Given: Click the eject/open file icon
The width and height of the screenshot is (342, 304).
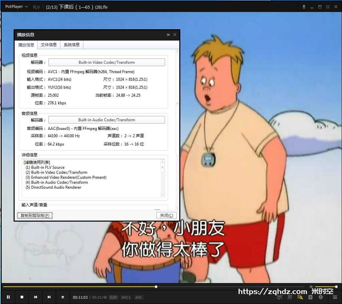Looking at the screenshot, I should pos(63,297).
